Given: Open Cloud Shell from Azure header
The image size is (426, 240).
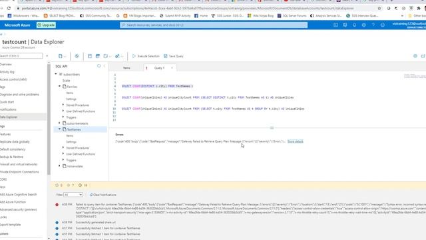Looking at the screenshot, I should click(x=335, y=25).
